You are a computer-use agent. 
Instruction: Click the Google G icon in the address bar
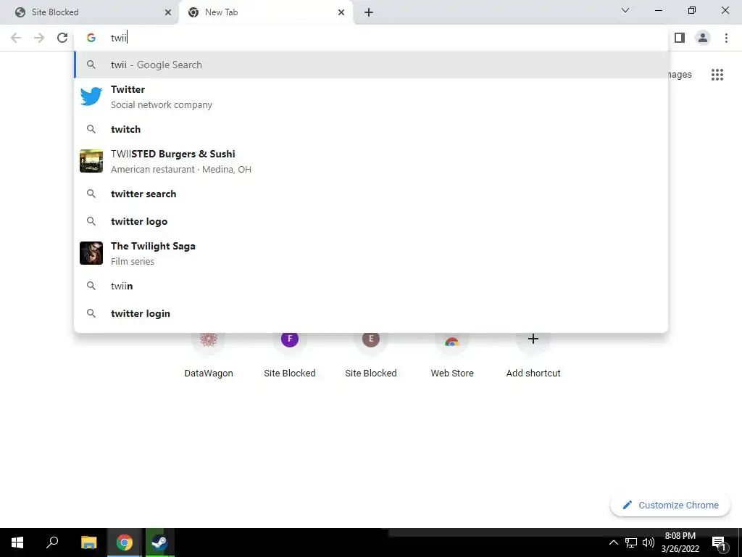[91, 38]
